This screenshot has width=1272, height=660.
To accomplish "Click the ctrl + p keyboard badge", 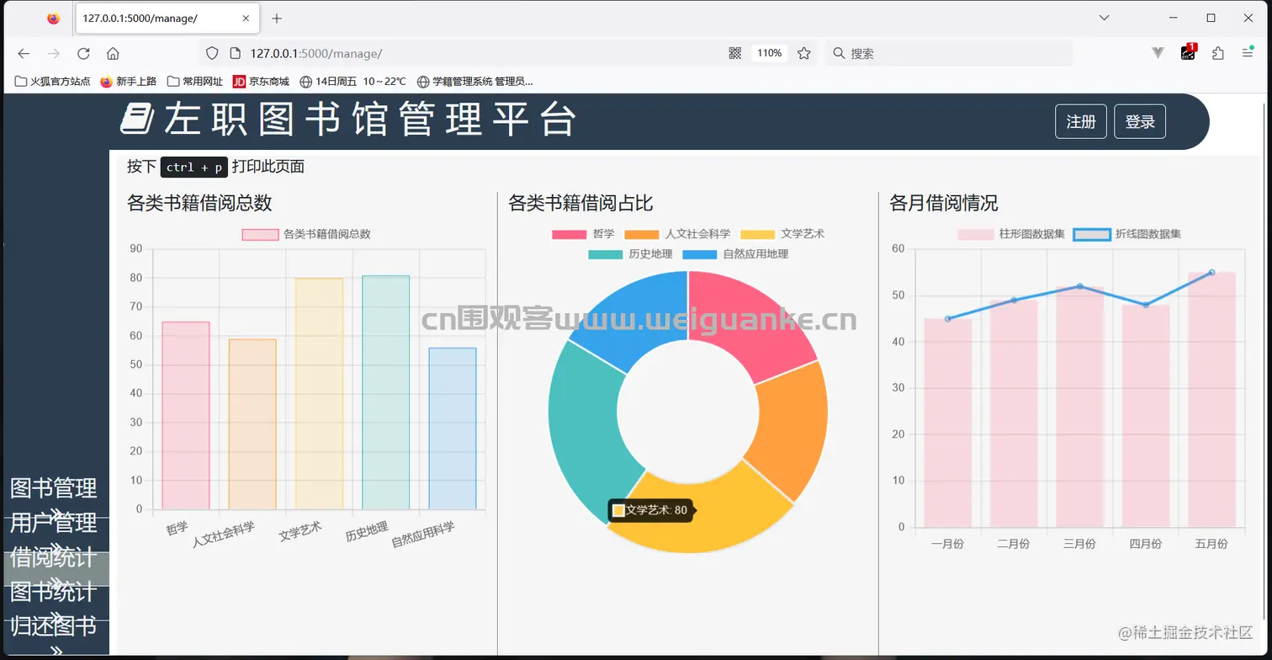I will pyautogui.click(x=194, y=167).
